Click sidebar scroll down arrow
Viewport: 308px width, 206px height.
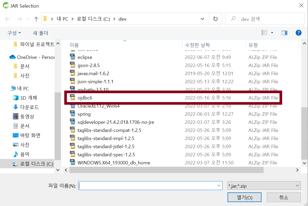click(x=58, y=170)
